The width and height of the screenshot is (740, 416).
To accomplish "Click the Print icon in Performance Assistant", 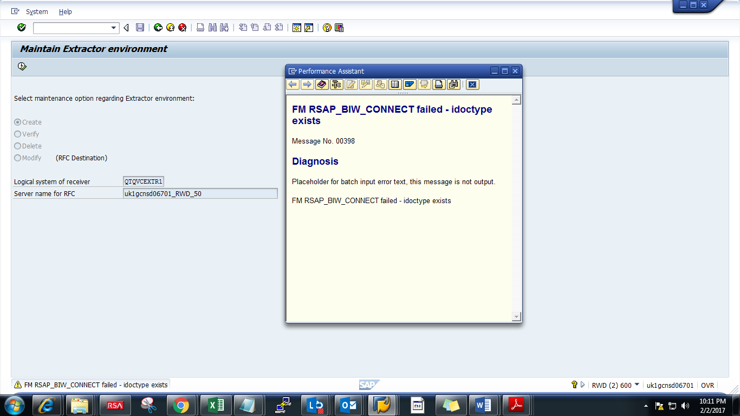I will coord(439,84).
